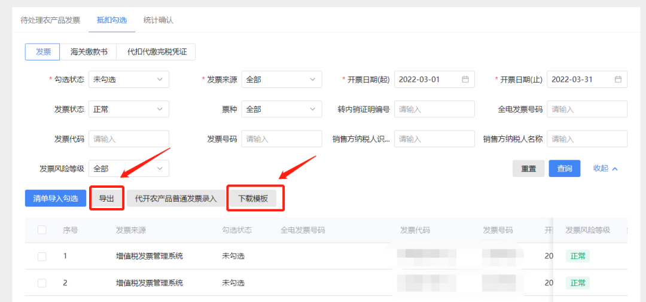
Task: Tick the select-all checkbox in table header
Action: pos(42,230)
